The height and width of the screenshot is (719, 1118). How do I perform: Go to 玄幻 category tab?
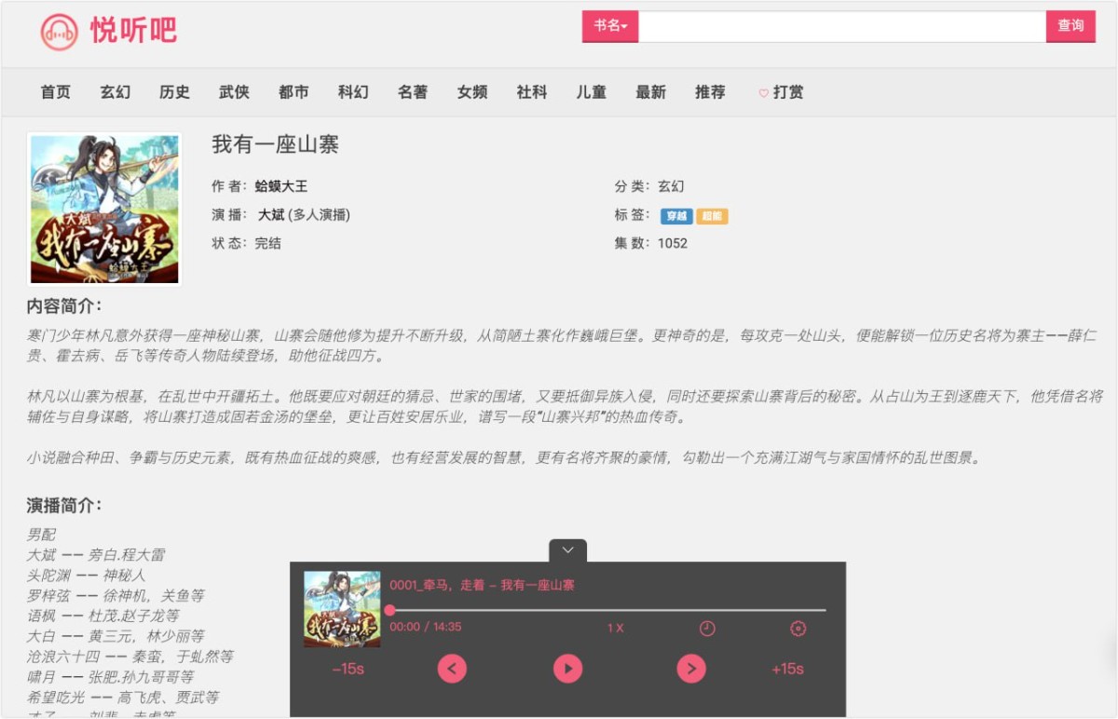pyautogui.click(x=116, y=92)
